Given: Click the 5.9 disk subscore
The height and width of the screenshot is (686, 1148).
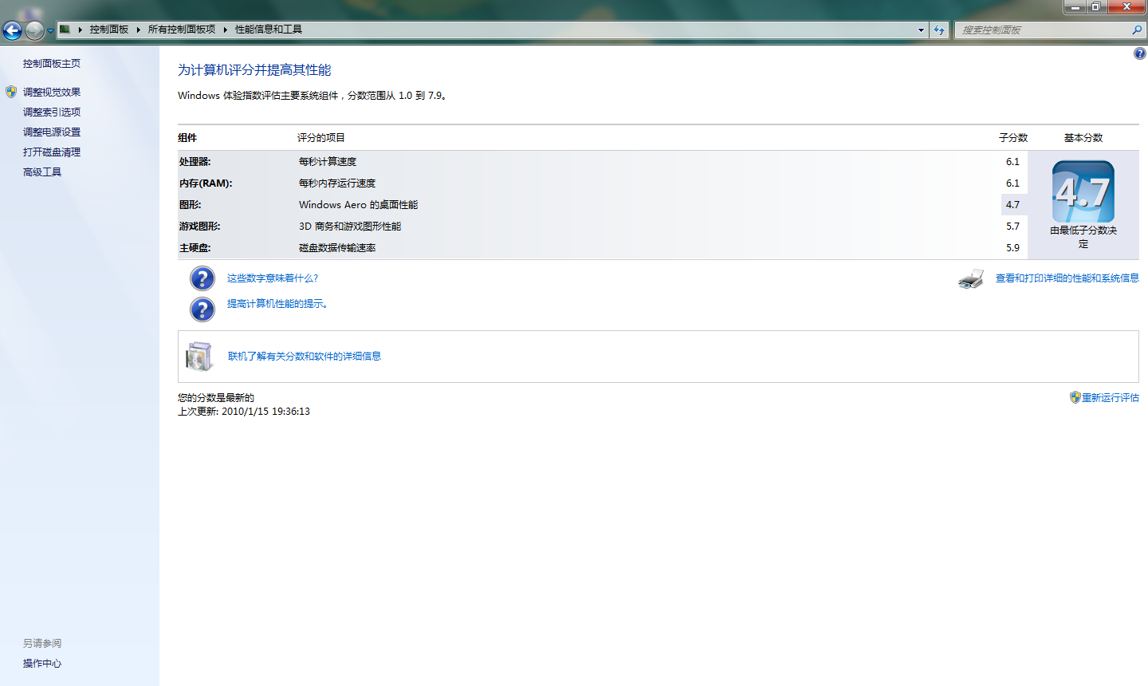Looking at the screenshot, I should [1012, 248].
